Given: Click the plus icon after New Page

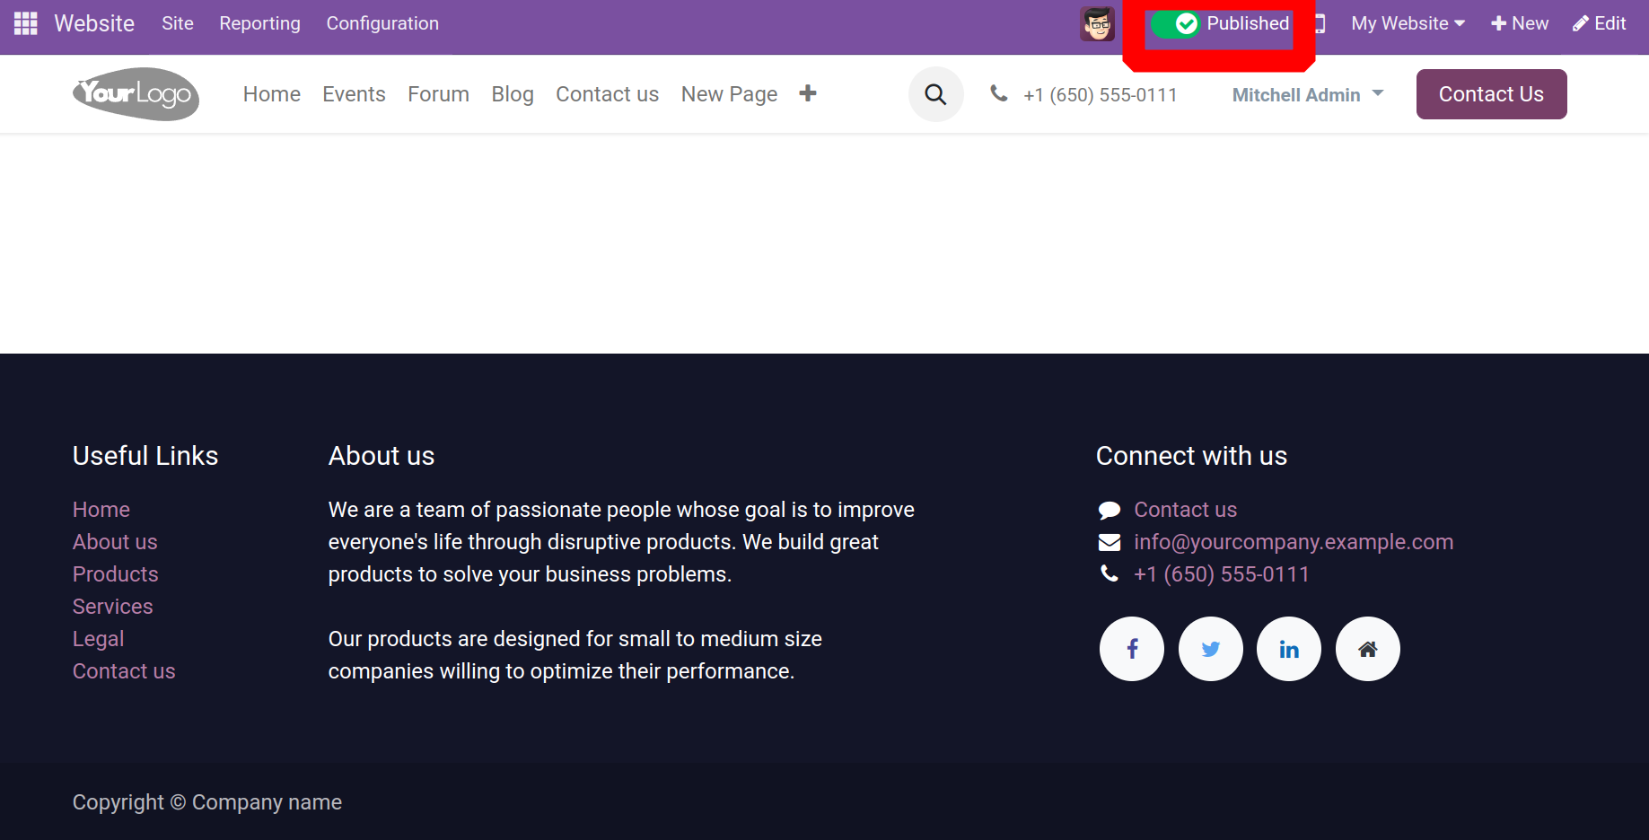Looking at the screenshot, I should (808, 93).
